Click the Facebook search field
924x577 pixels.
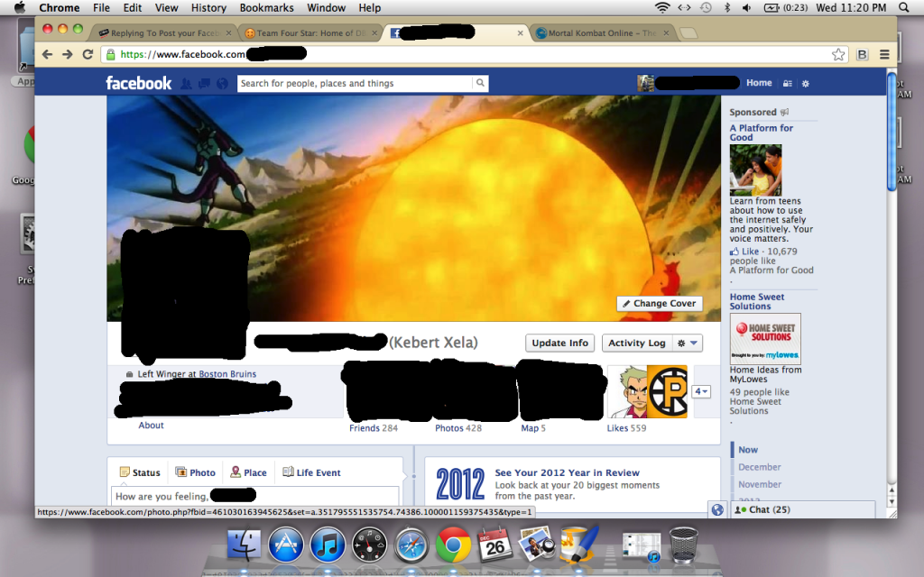tap(356, 83)
